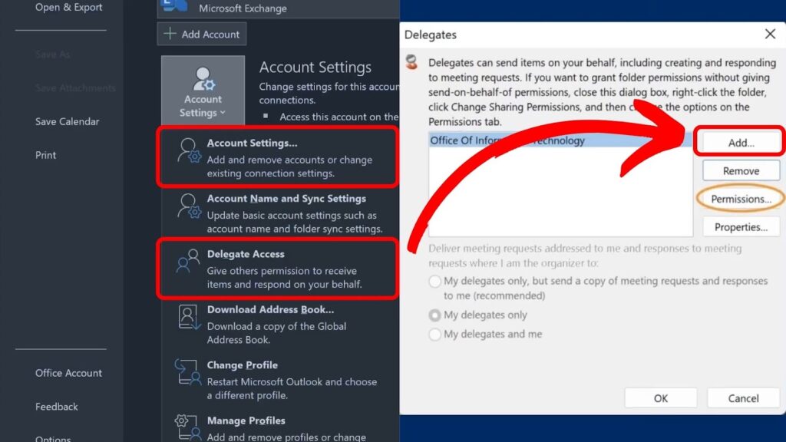Select the 'My delegates only, but send a copy' option

click(x=434, y=281)
